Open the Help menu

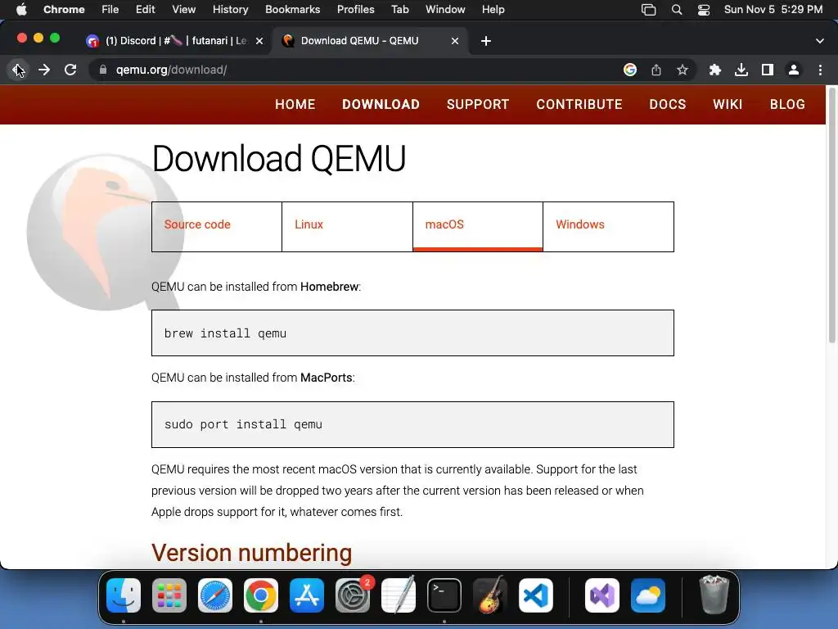tap(493, 10)
